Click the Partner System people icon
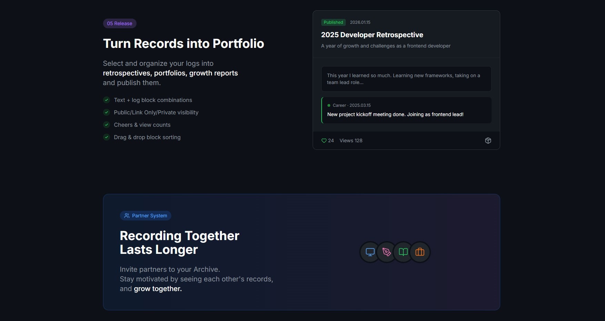The height and width of the screenshot is (321, 605). pyautogui.click(x=127, y=216)
